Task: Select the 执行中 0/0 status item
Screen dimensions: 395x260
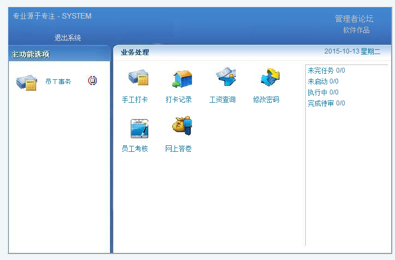Action: (x=323, y=92)
